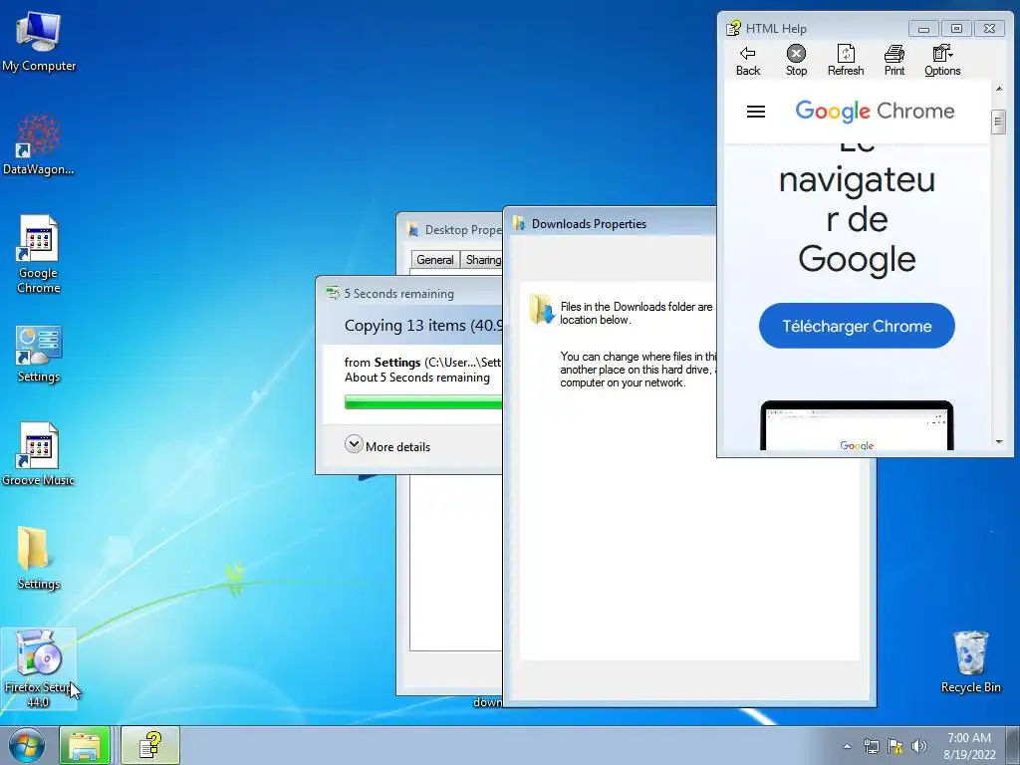
Task: Click the '5 Seconds remaining' copy dialog title
Action: pos(398,294)
